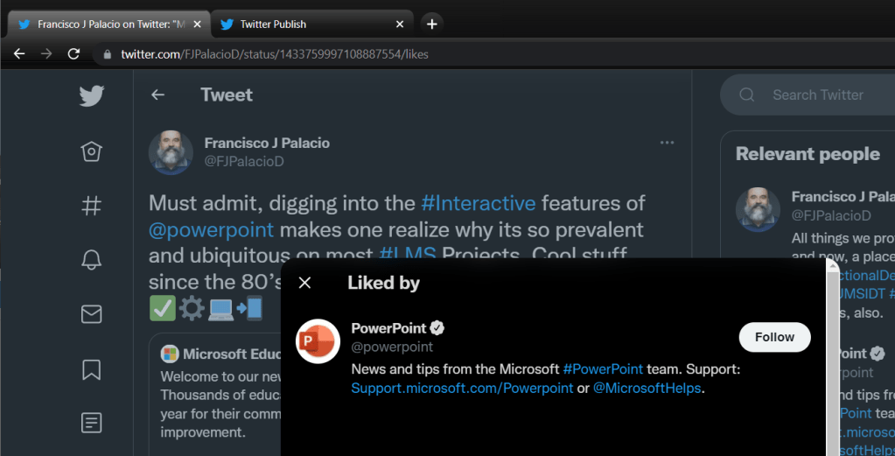Image resolution: width=895 pixels, height=456 pixels.
Task: Select the Francisco J Palacio tab
Action: (109, 25)
